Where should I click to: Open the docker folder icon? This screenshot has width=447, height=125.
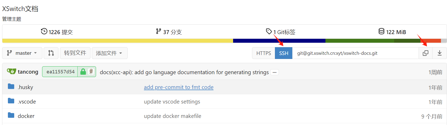pyautogui.click(x=11, y=115)
